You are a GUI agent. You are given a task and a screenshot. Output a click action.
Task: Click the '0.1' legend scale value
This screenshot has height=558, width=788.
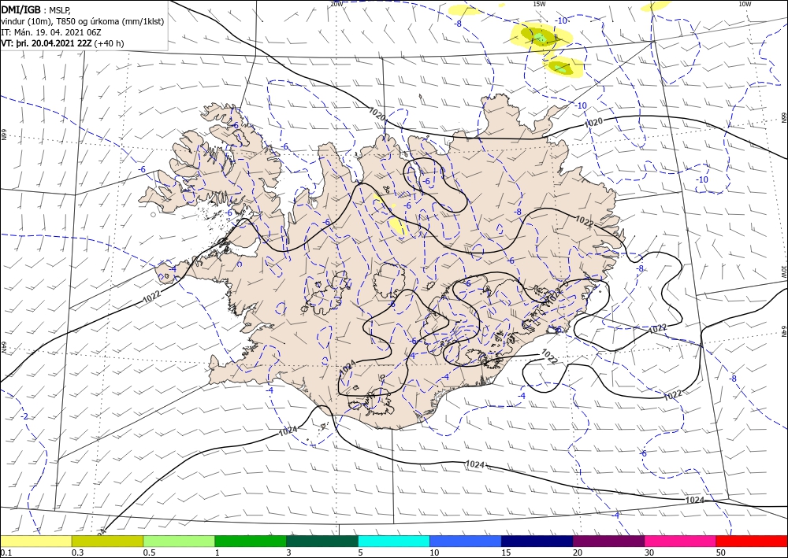[x=5, y=552]
